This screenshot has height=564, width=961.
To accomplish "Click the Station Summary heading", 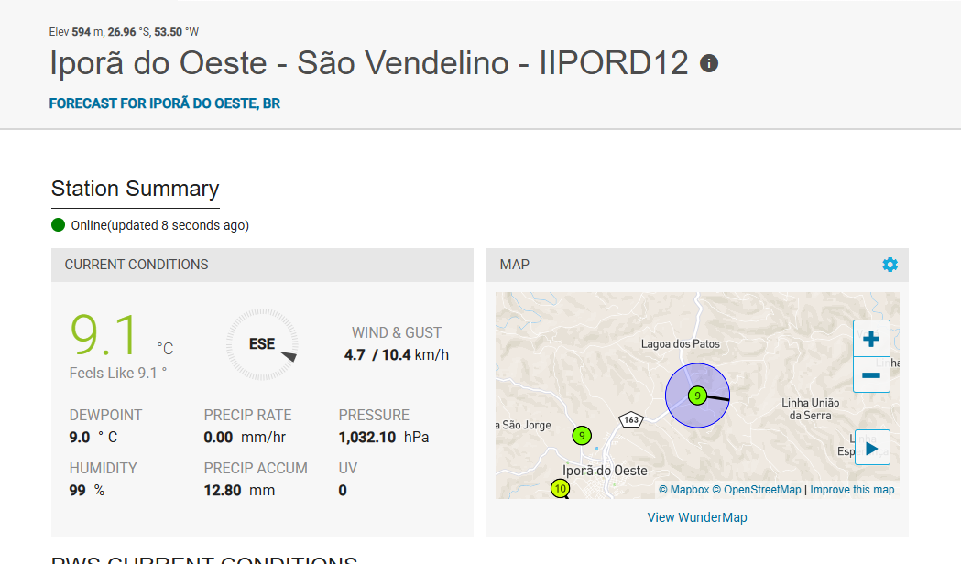I will [135, 190].
